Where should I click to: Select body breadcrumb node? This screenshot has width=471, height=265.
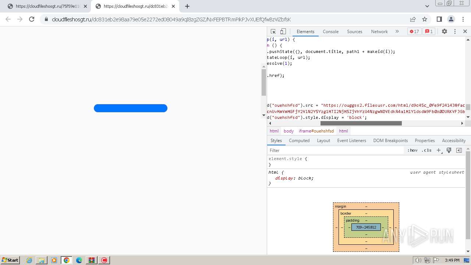[288, 131]
